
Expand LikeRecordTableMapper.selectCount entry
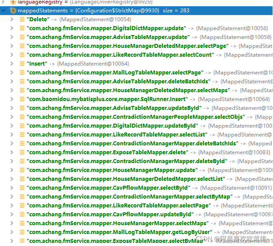[12, 55]
